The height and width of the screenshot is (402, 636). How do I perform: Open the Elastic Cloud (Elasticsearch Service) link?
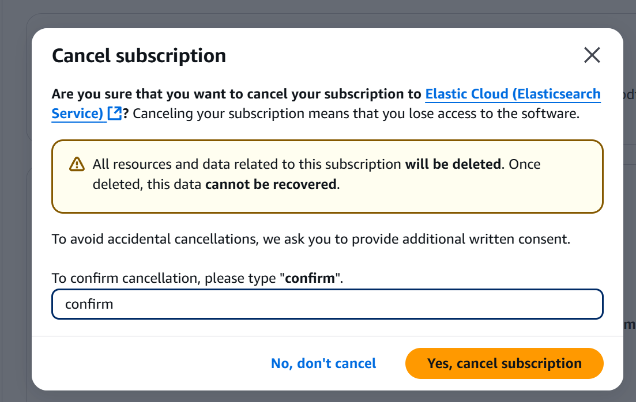(513, 94)
